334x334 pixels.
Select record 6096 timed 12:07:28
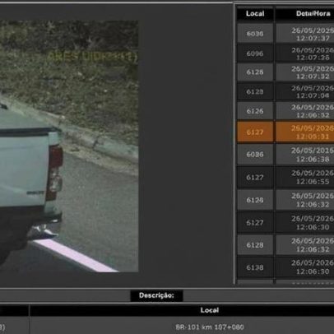[285, 53]
